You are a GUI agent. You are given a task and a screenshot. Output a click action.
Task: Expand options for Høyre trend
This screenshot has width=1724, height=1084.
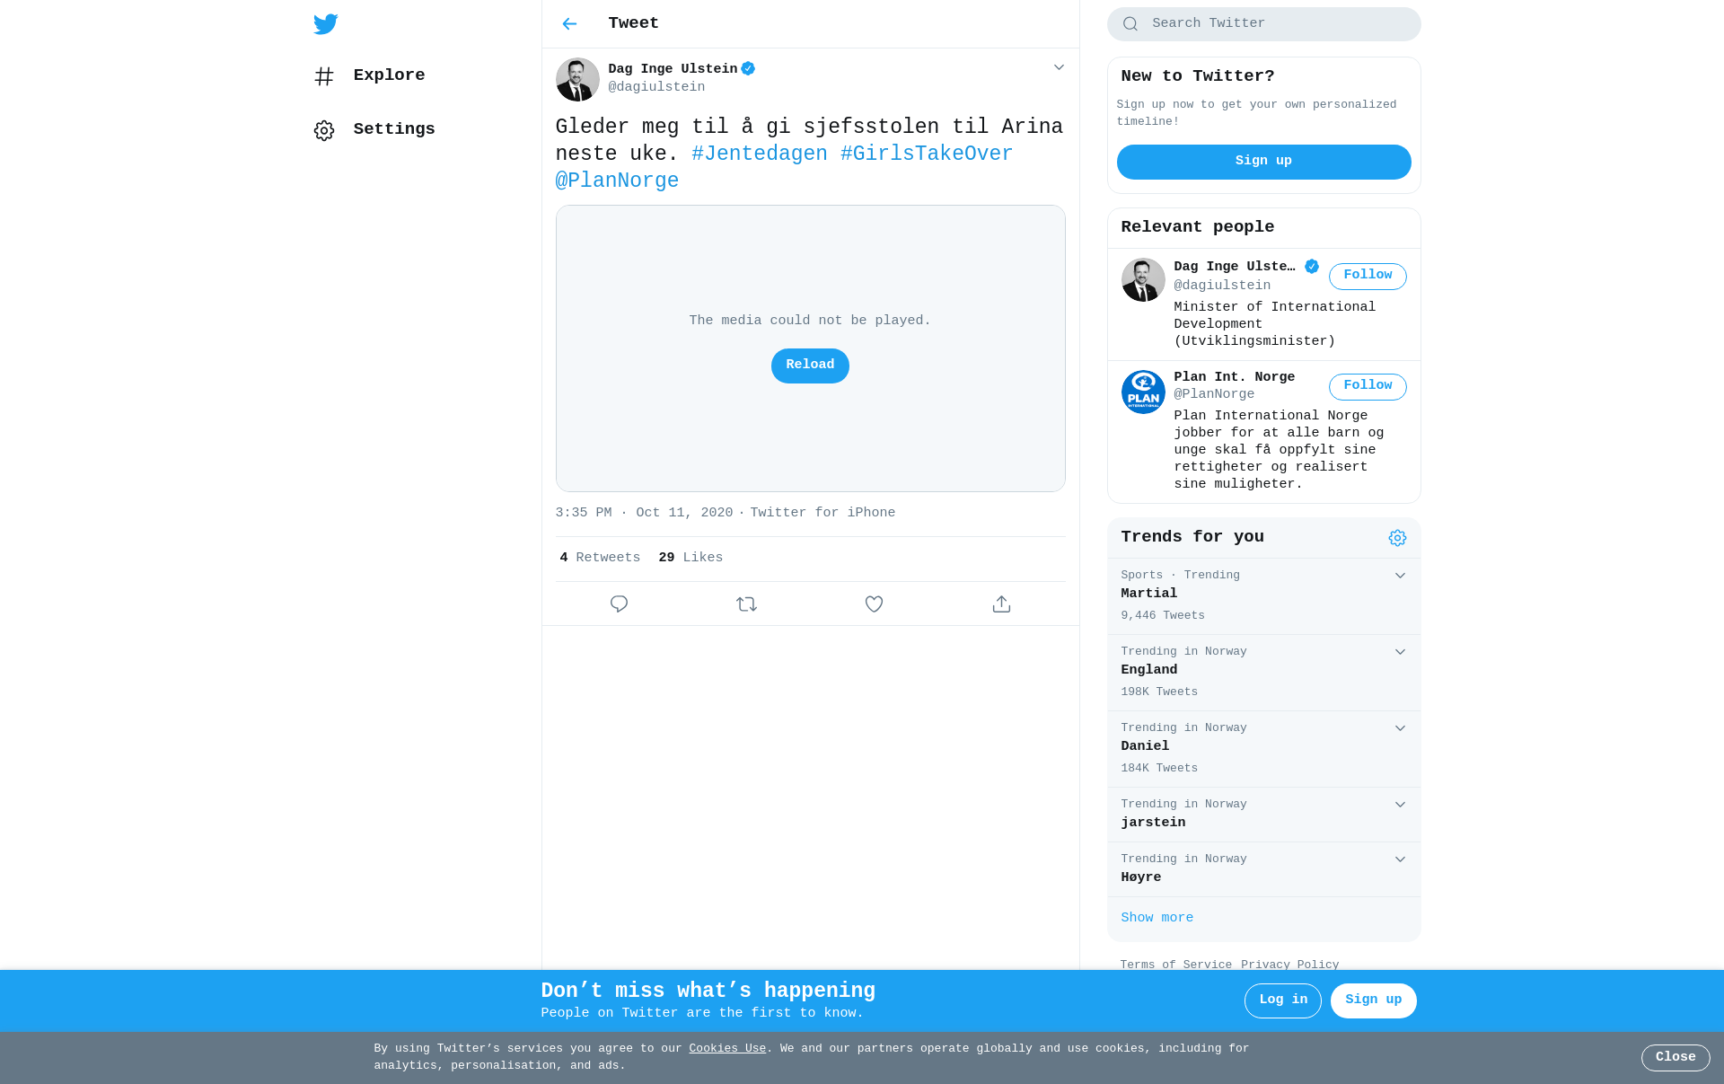coord(1400,859)
